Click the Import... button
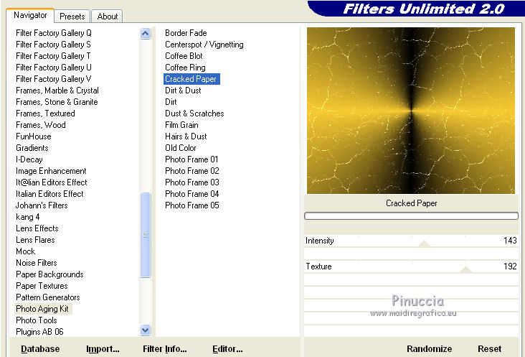This screenshot has height=357, width=525. coord(103,349)
